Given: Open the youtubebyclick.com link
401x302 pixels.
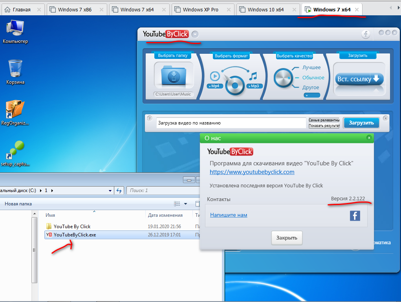Looking at the screenshot, I should tap(252, 172).
